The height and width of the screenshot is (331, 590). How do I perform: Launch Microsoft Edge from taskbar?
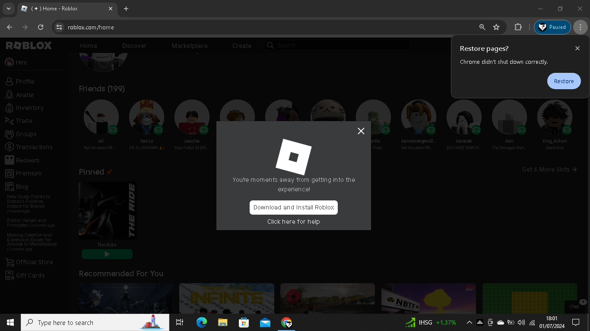pyautogui.click(x=201, y=322)
